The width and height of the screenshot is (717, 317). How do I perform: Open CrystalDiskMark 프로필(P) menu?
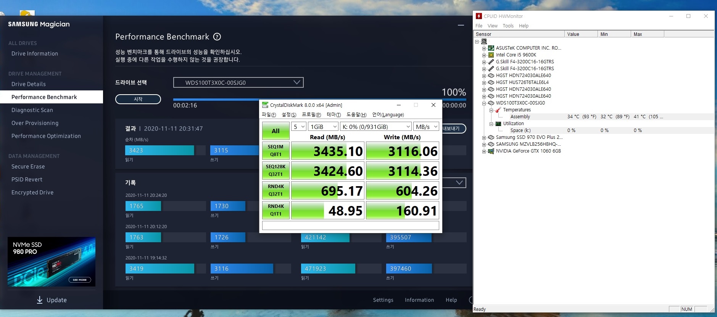pyautogui.click(x=311, y=115)
